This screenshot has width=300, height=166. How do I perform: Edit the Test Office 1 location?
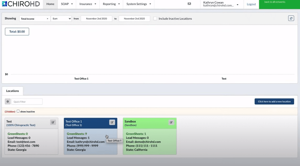click(112, 122)
